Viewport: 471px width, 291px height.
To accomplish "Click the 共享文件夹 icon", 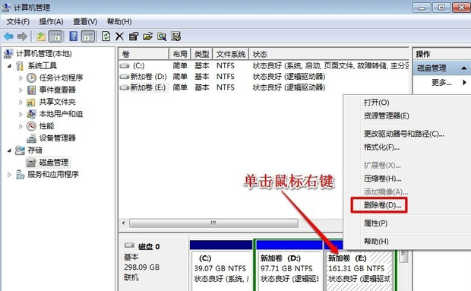I will [x=31, y=102].
